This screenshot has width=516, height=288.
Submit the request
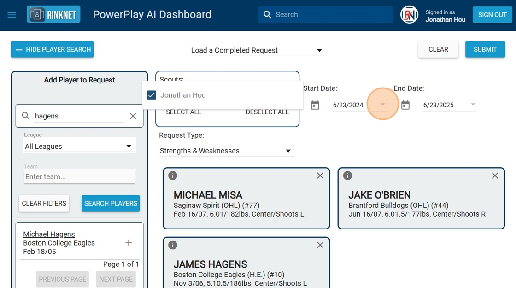[485, 49]
